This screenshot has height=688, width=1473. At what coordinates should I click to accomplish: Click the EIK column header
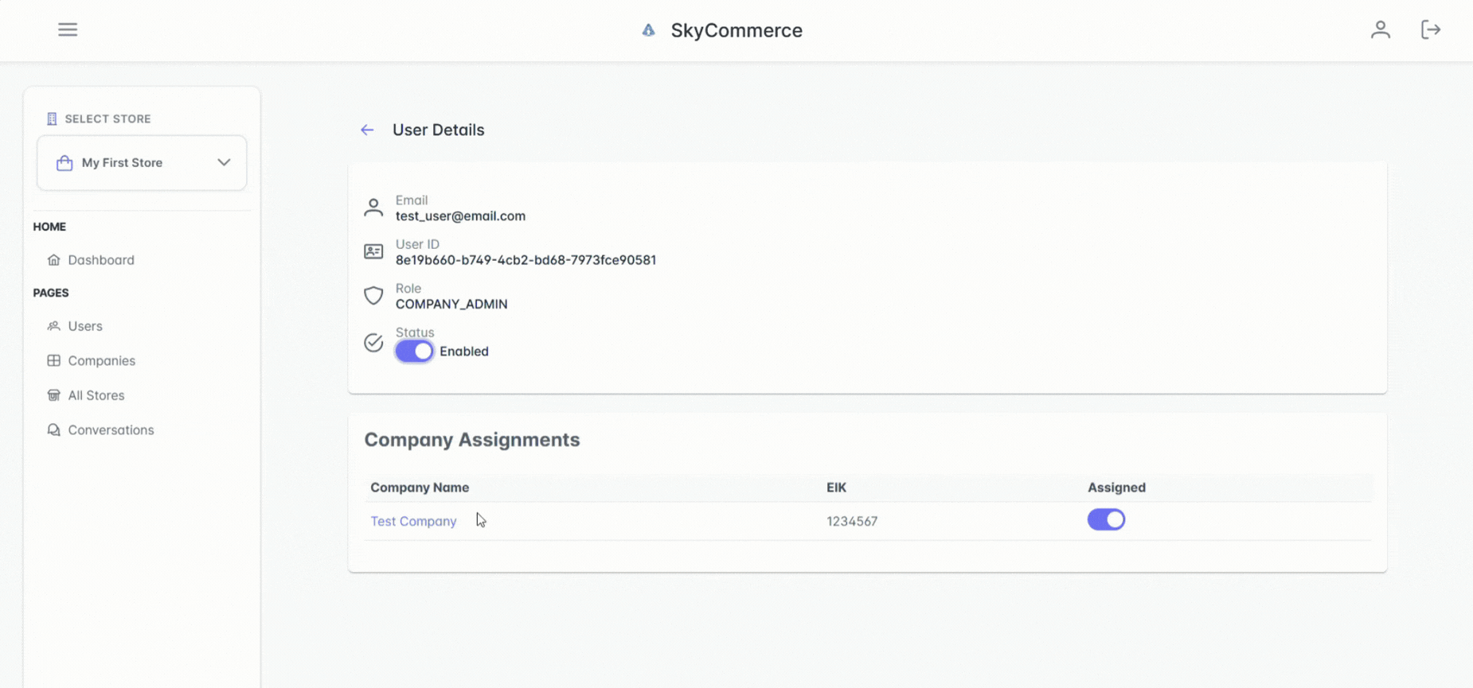836,488
